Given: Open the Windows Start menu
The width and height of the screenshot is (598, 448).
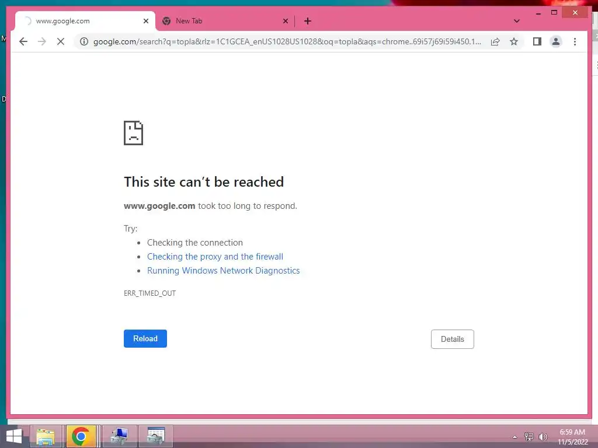Looking at the screenshot, I should click(14, 436).
